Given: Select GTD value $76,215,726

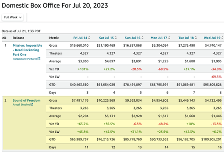Looking at the screenshot, I should 106,139.
